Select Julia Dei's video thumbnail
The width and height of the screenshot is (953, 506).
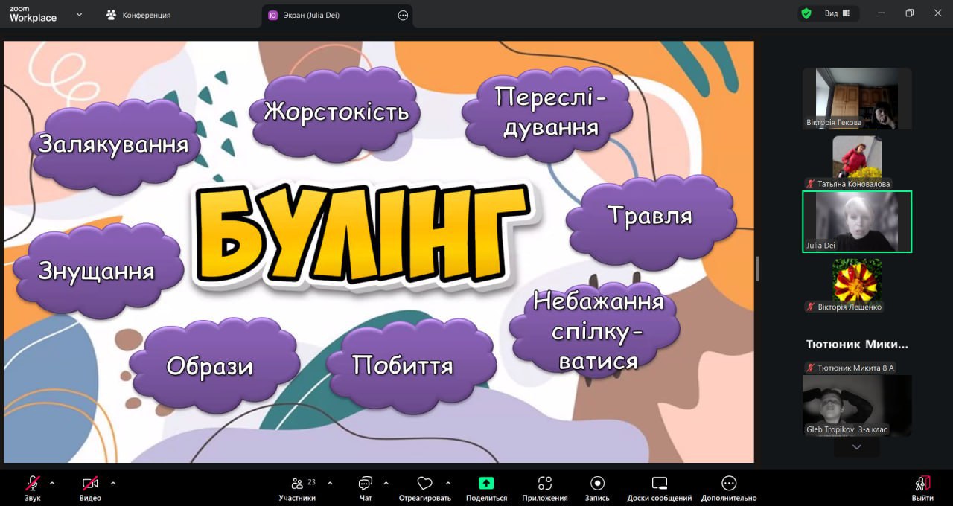856,222
